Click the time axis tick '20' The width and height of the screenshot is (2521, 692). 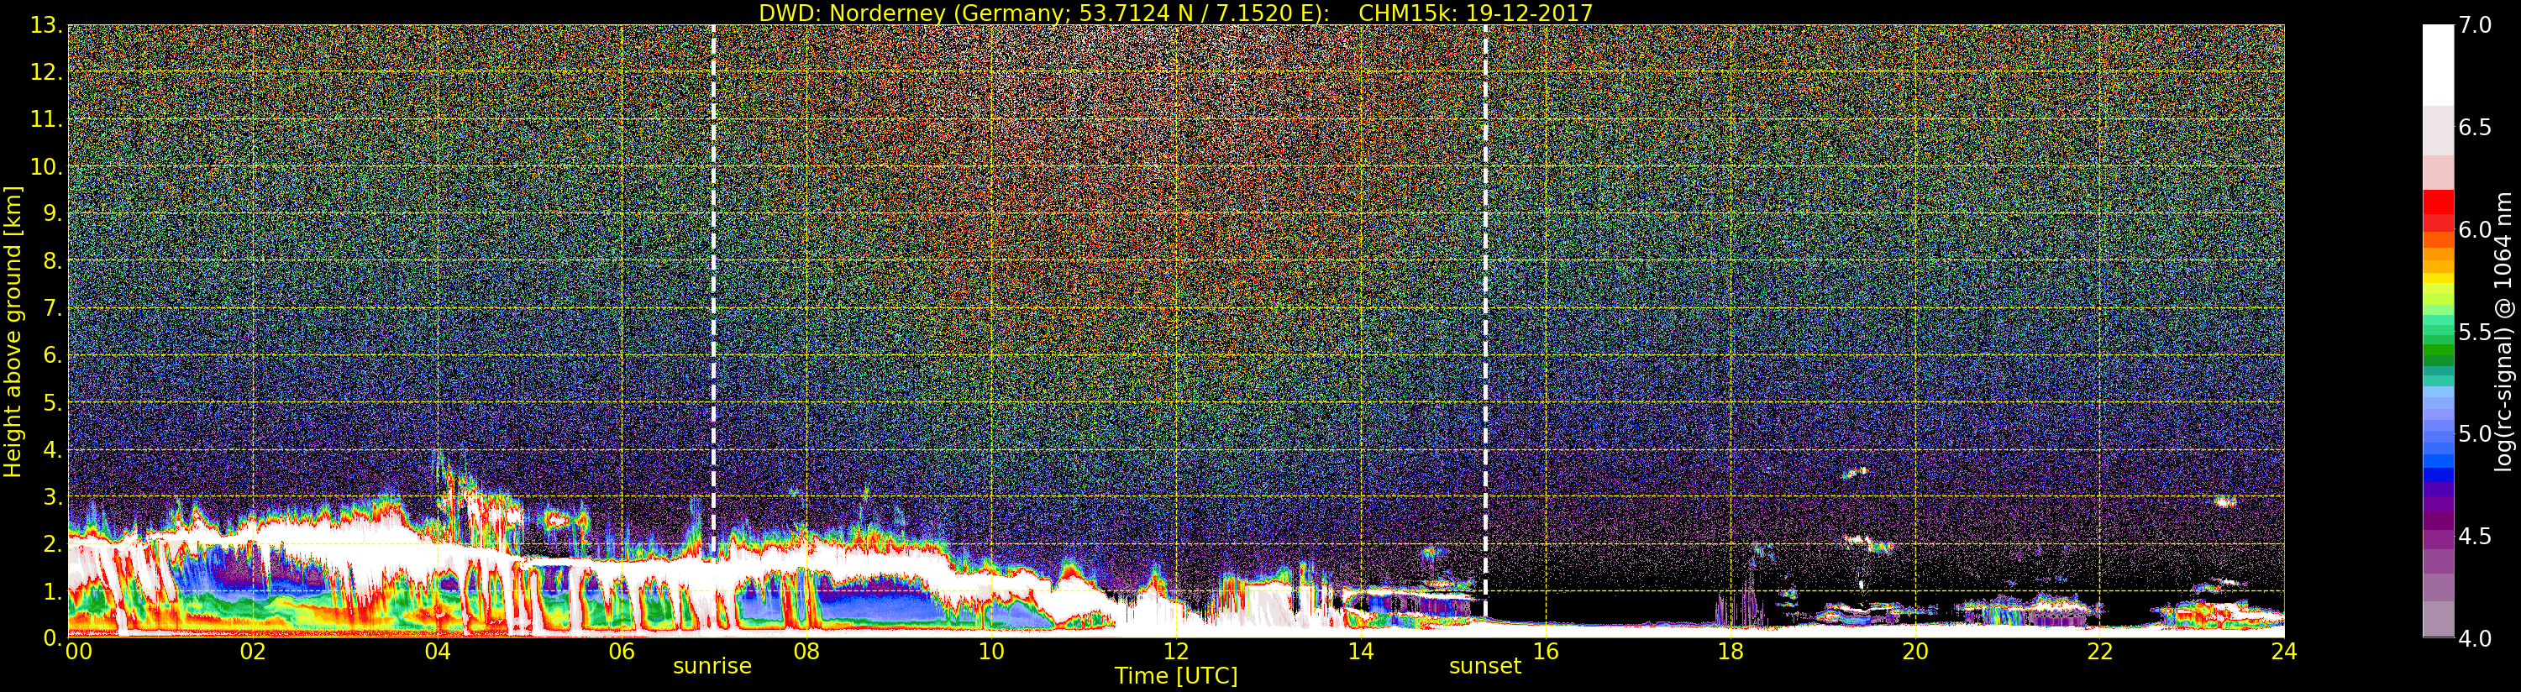coord(1915,651)
